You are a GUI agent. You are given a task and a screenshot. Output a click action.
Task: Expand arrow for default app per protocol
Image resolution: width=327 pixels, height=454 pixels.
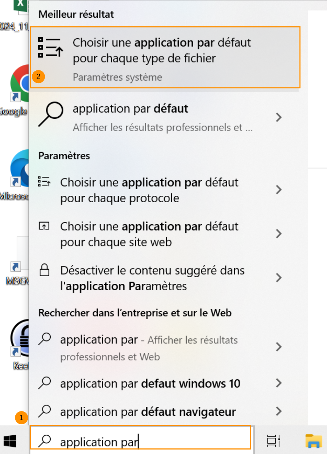[279, 190]
